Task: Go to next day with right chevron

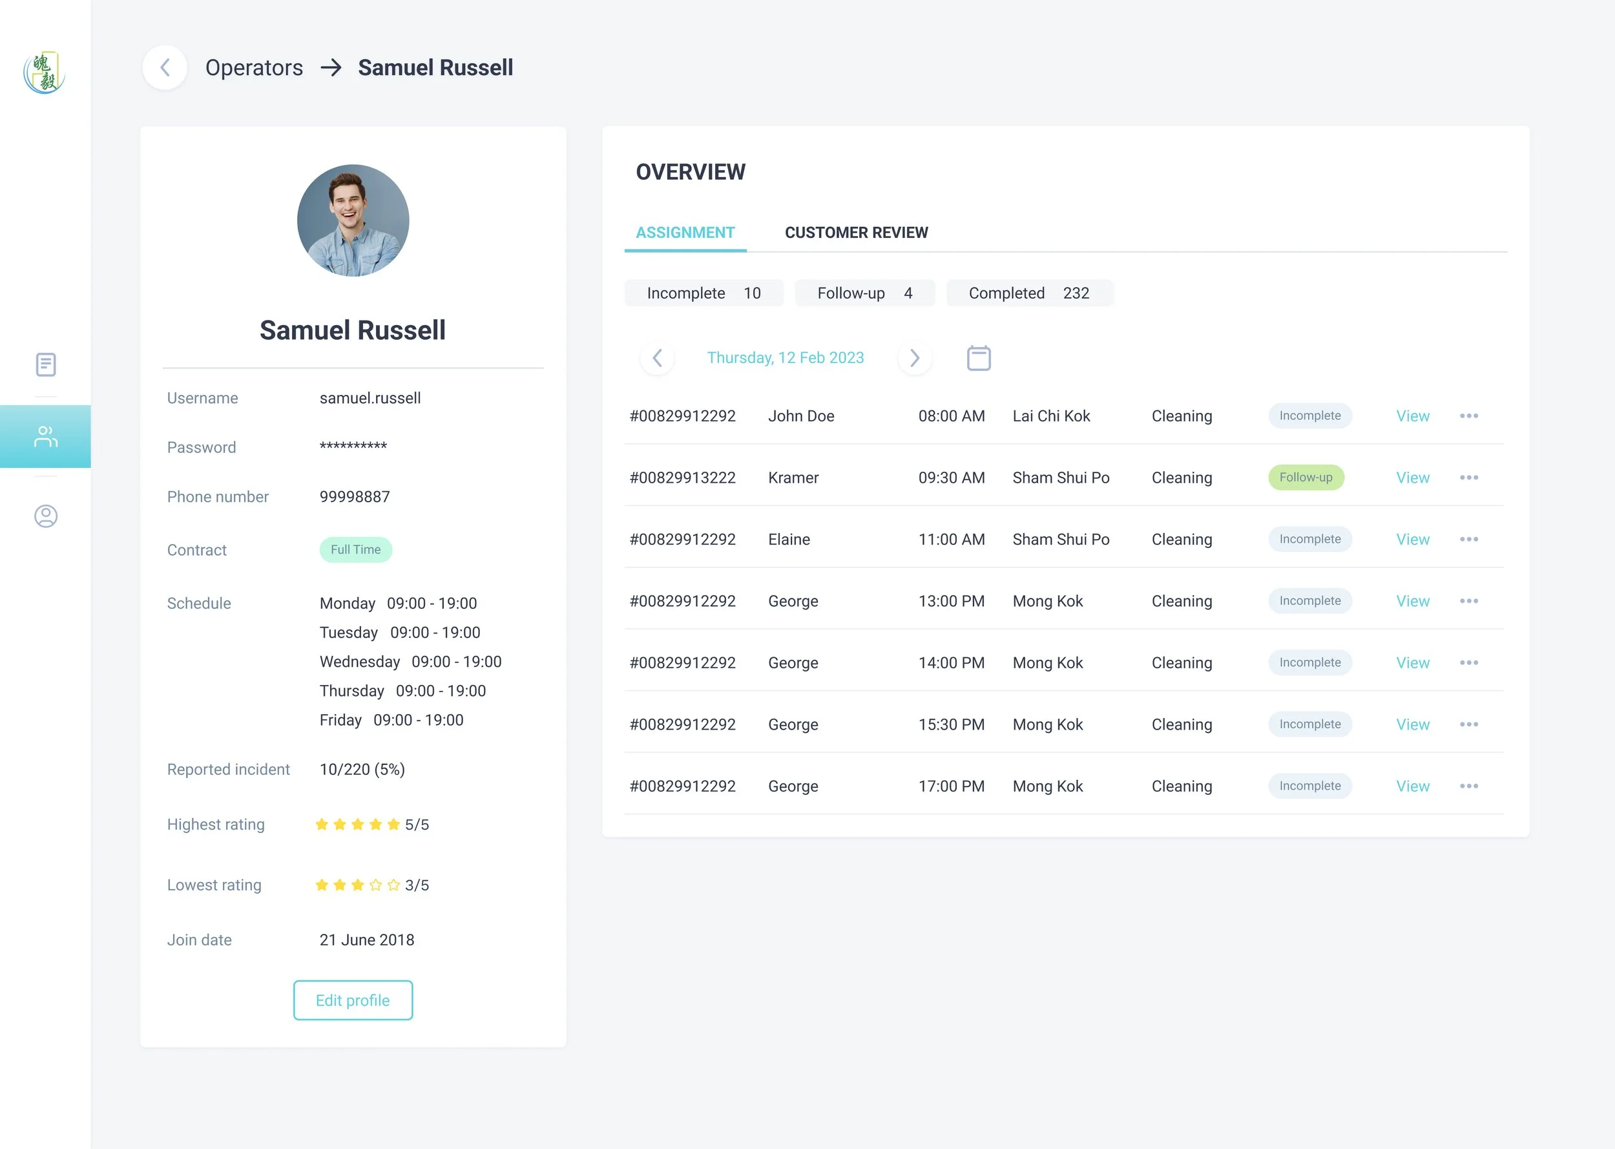Action: pyautogui.click(x=914, y=358)
